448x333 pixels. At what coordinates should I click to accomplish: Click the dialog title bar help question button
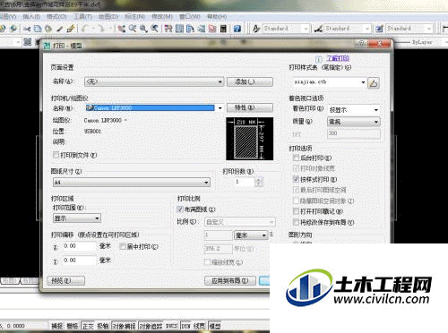361,44
